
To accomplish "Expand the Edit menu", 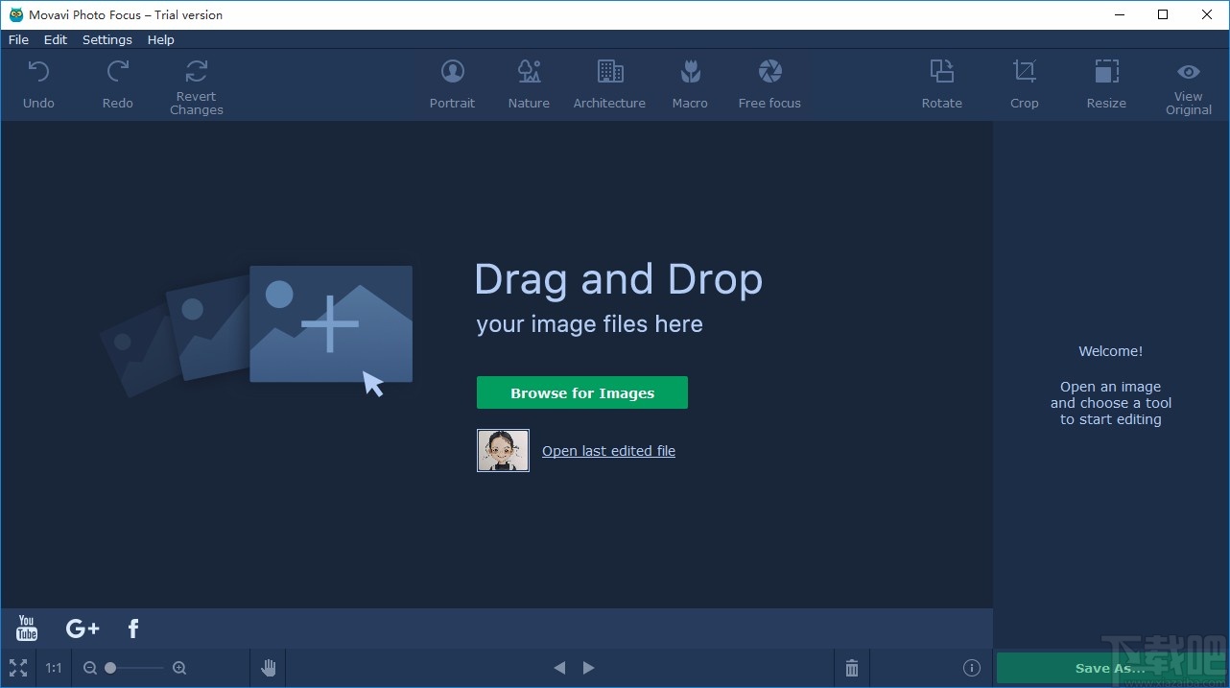I will click(56, 39).
